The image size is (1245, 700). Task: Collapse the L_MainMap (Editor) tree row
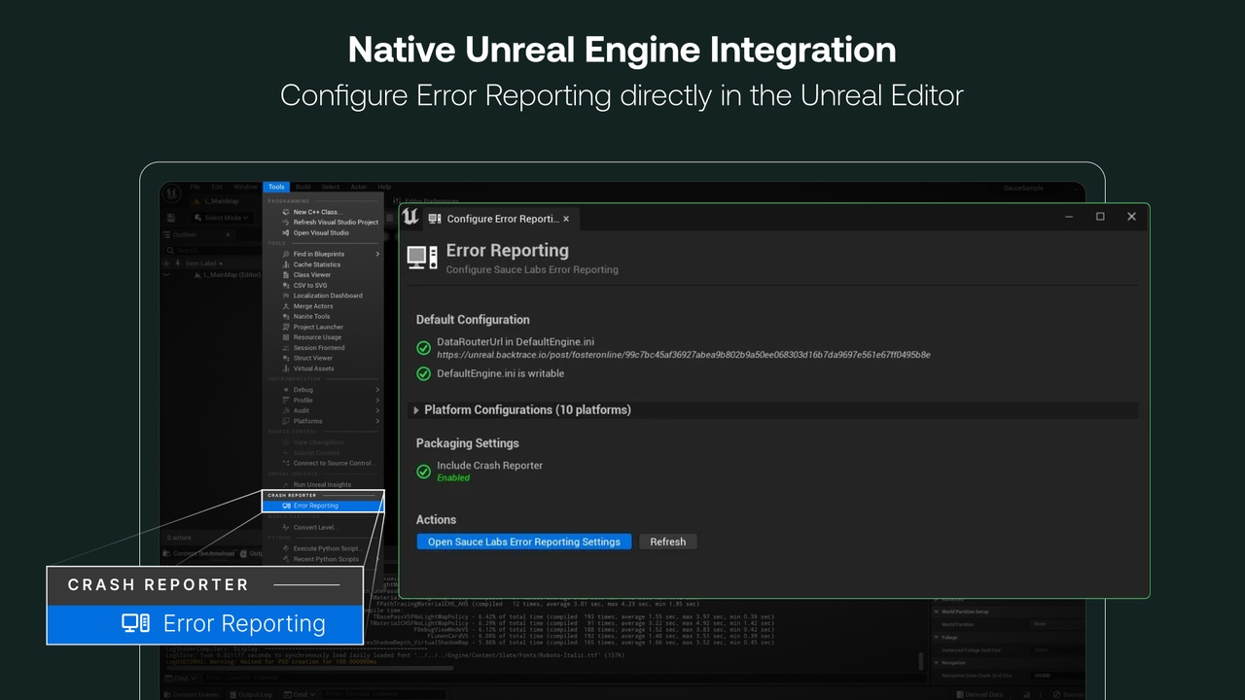(166, 275)
